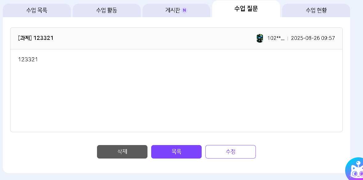Click the post body text 123321
The height and width of the screenshot is (180, 363).
coord(28,59)
